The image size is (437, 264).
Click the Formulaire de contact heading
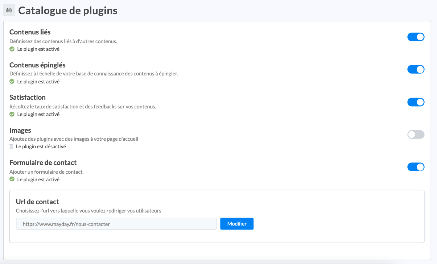(43, 163)
